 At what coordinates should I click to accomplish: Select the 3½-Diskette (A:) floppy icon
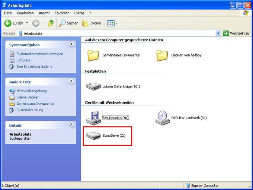[x=94, y=118]
